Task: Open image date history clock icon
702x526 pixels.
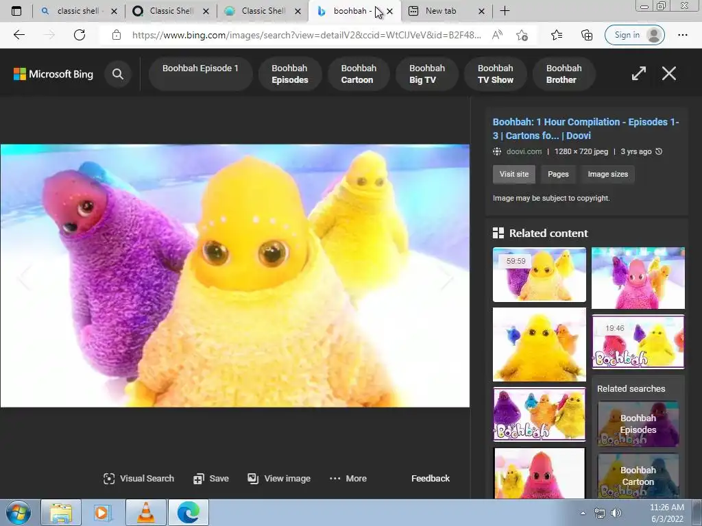Action: (x=659, y=151)
